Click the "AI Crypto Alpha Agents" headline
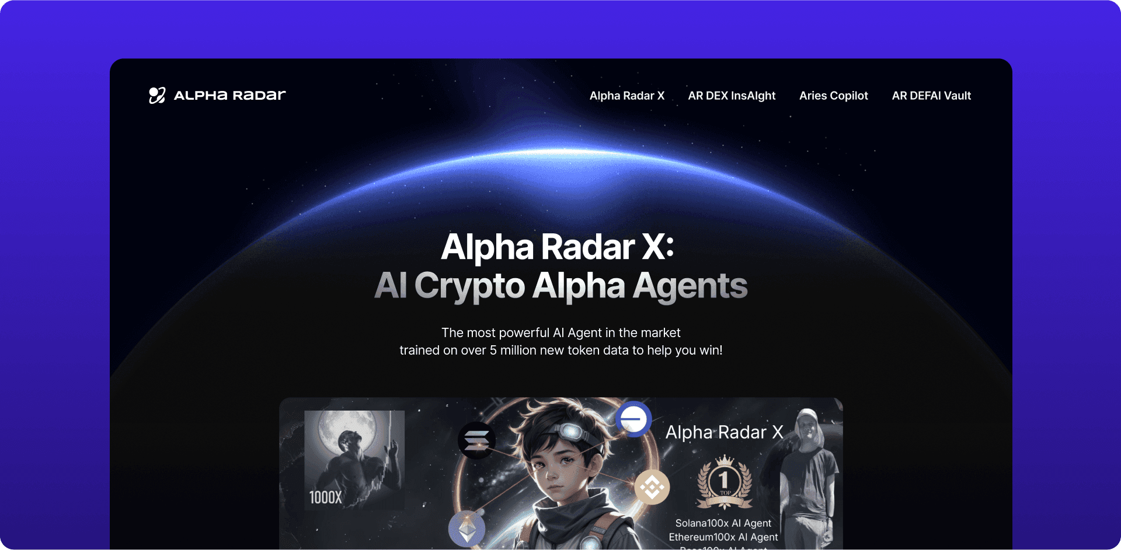Screen dimensions: 1121x550 pyautogui.click(x=561, y=286)
